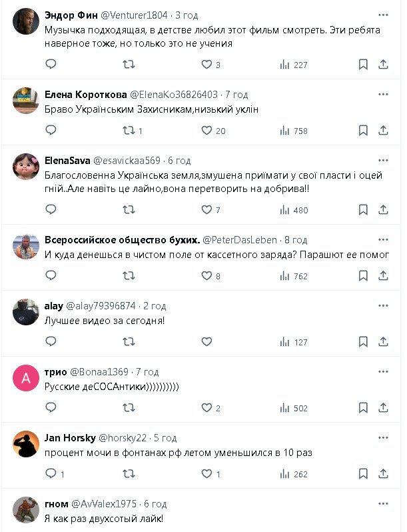Bookmark Jan Horsky's tweet
Screen dimensions: 407x532
(x=363, y=474)
